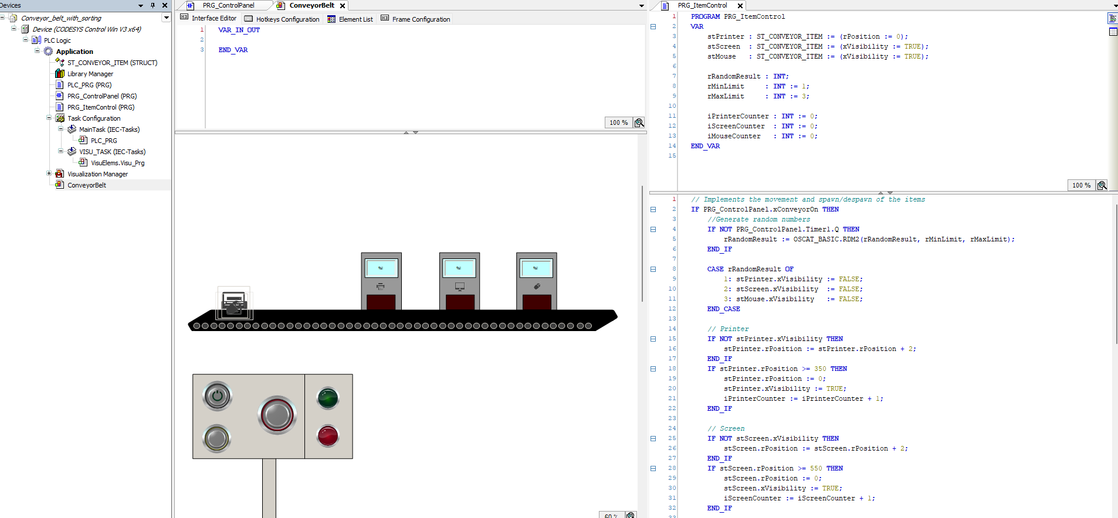Open Visualization Manager node

coord(97,174)
